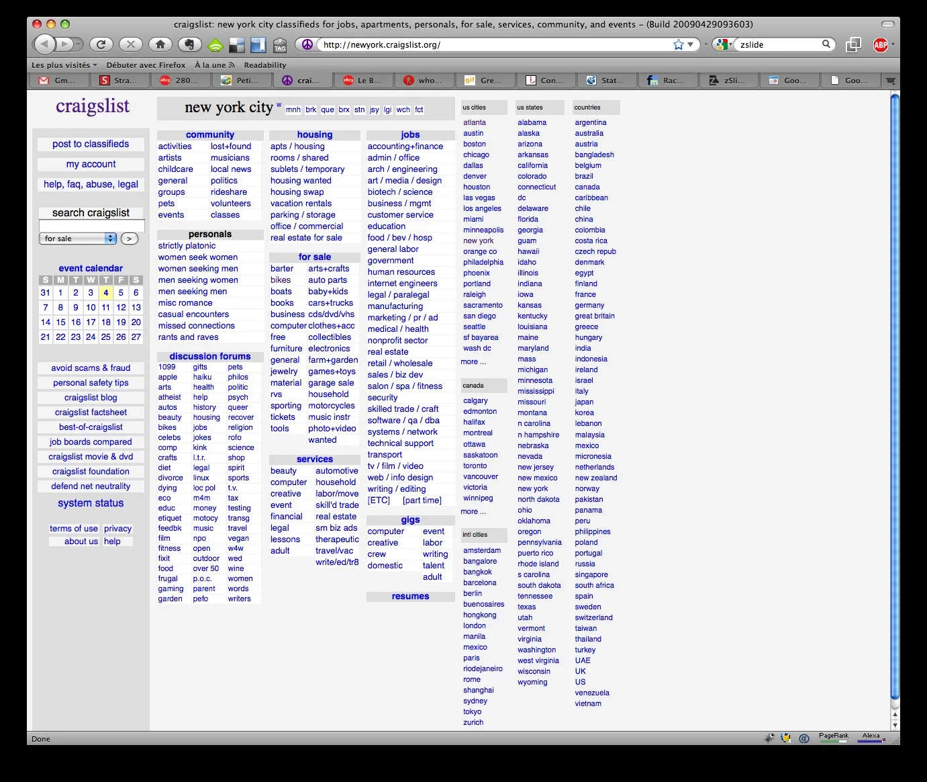Click the search craigslist text field
The width and height of the screenshot is (927, 782).
coord(91,226)
